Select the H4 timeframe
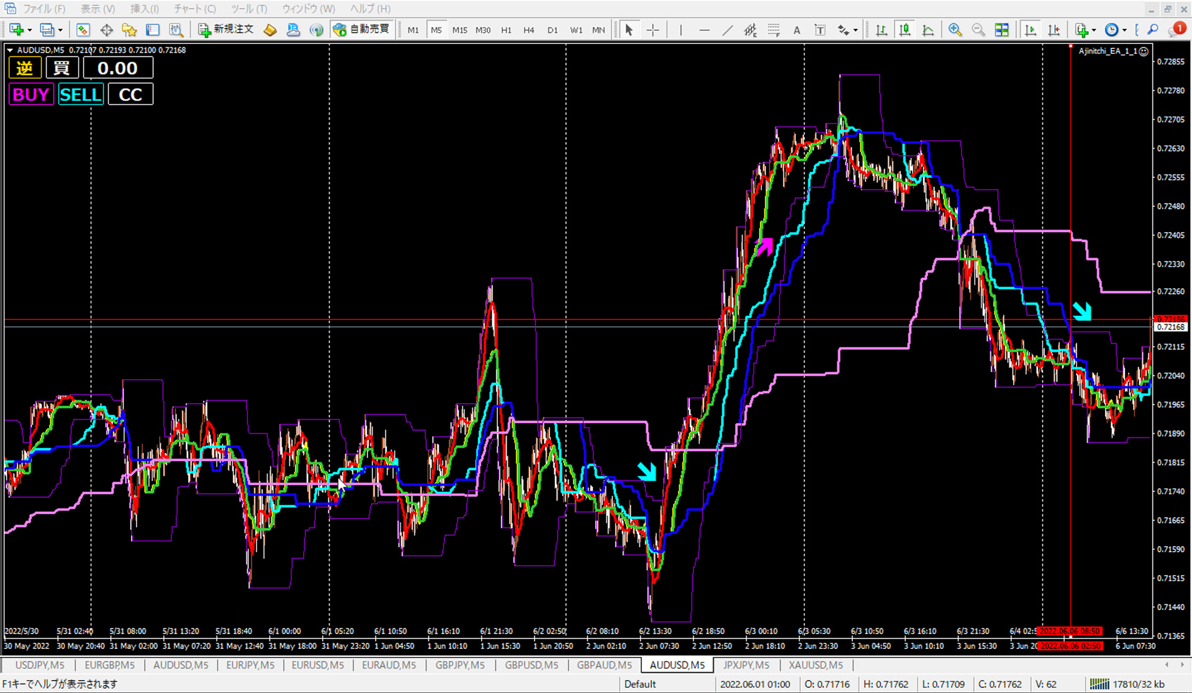Viewport: 1192px width, 693px height. click(x=528, y=30)
